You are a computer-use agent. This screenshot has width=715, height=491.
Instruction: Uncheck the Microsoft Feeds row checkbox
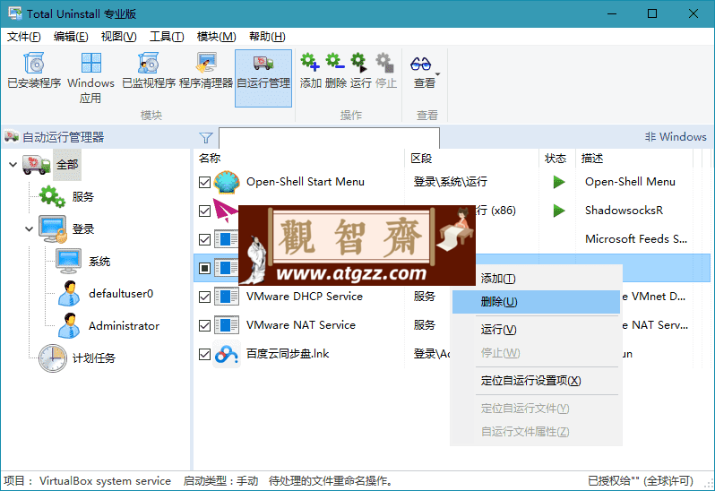205,240
